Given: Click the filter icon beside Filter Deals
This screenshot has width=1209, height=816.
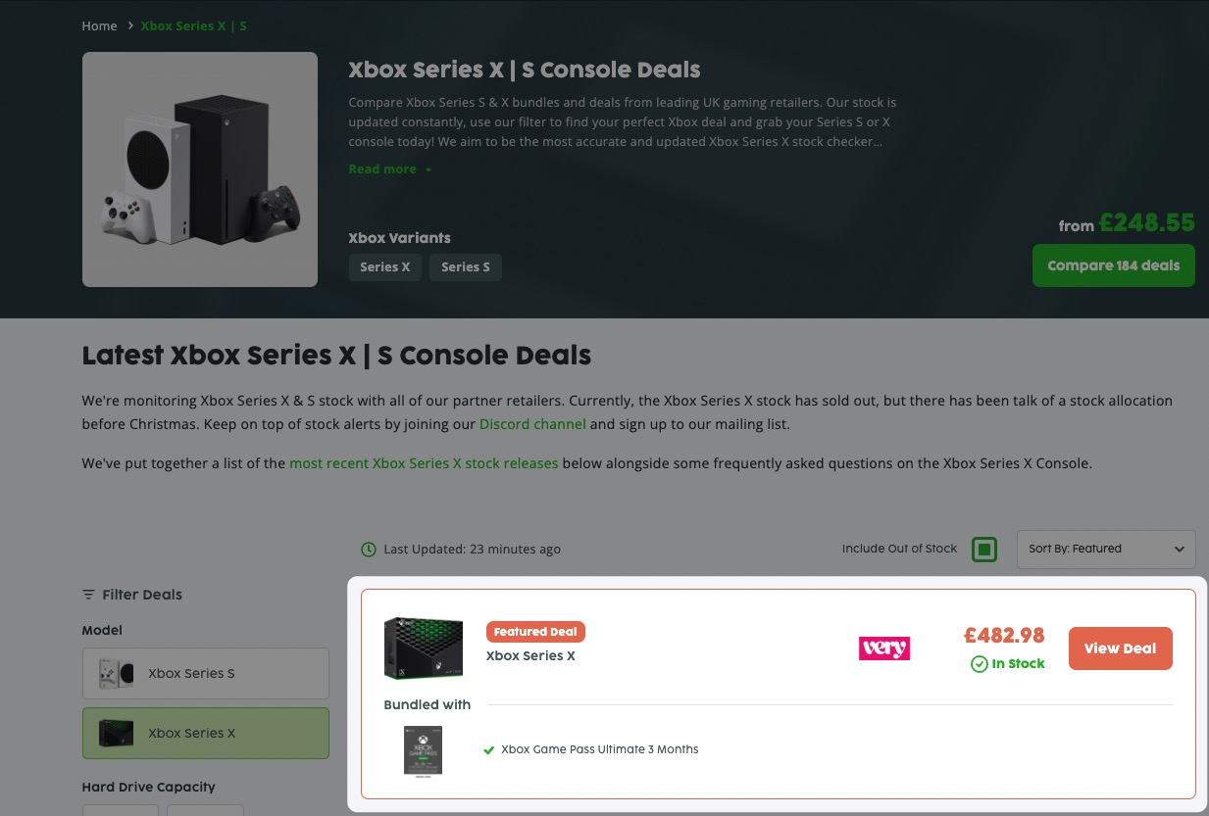Looking at the screenshot, I should 89,595.
